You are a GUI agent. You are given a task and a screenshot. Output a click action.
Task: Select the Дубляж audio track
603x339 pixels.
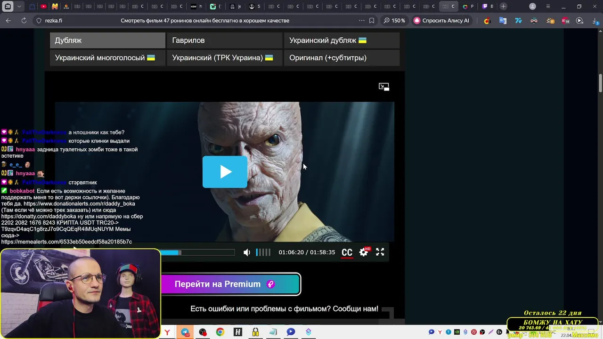(107, 40)
